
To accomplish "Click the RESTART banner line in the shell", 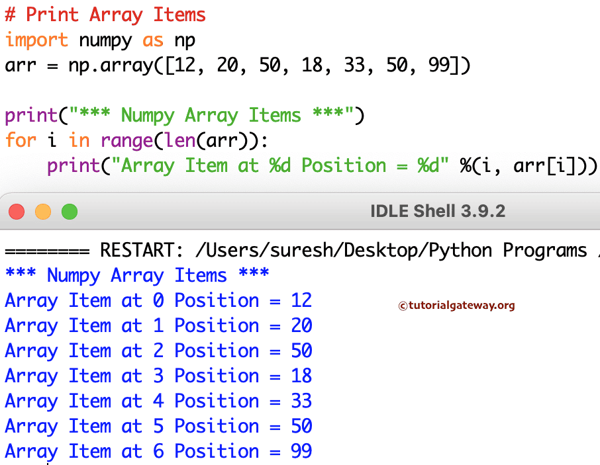I will [298, 250].
